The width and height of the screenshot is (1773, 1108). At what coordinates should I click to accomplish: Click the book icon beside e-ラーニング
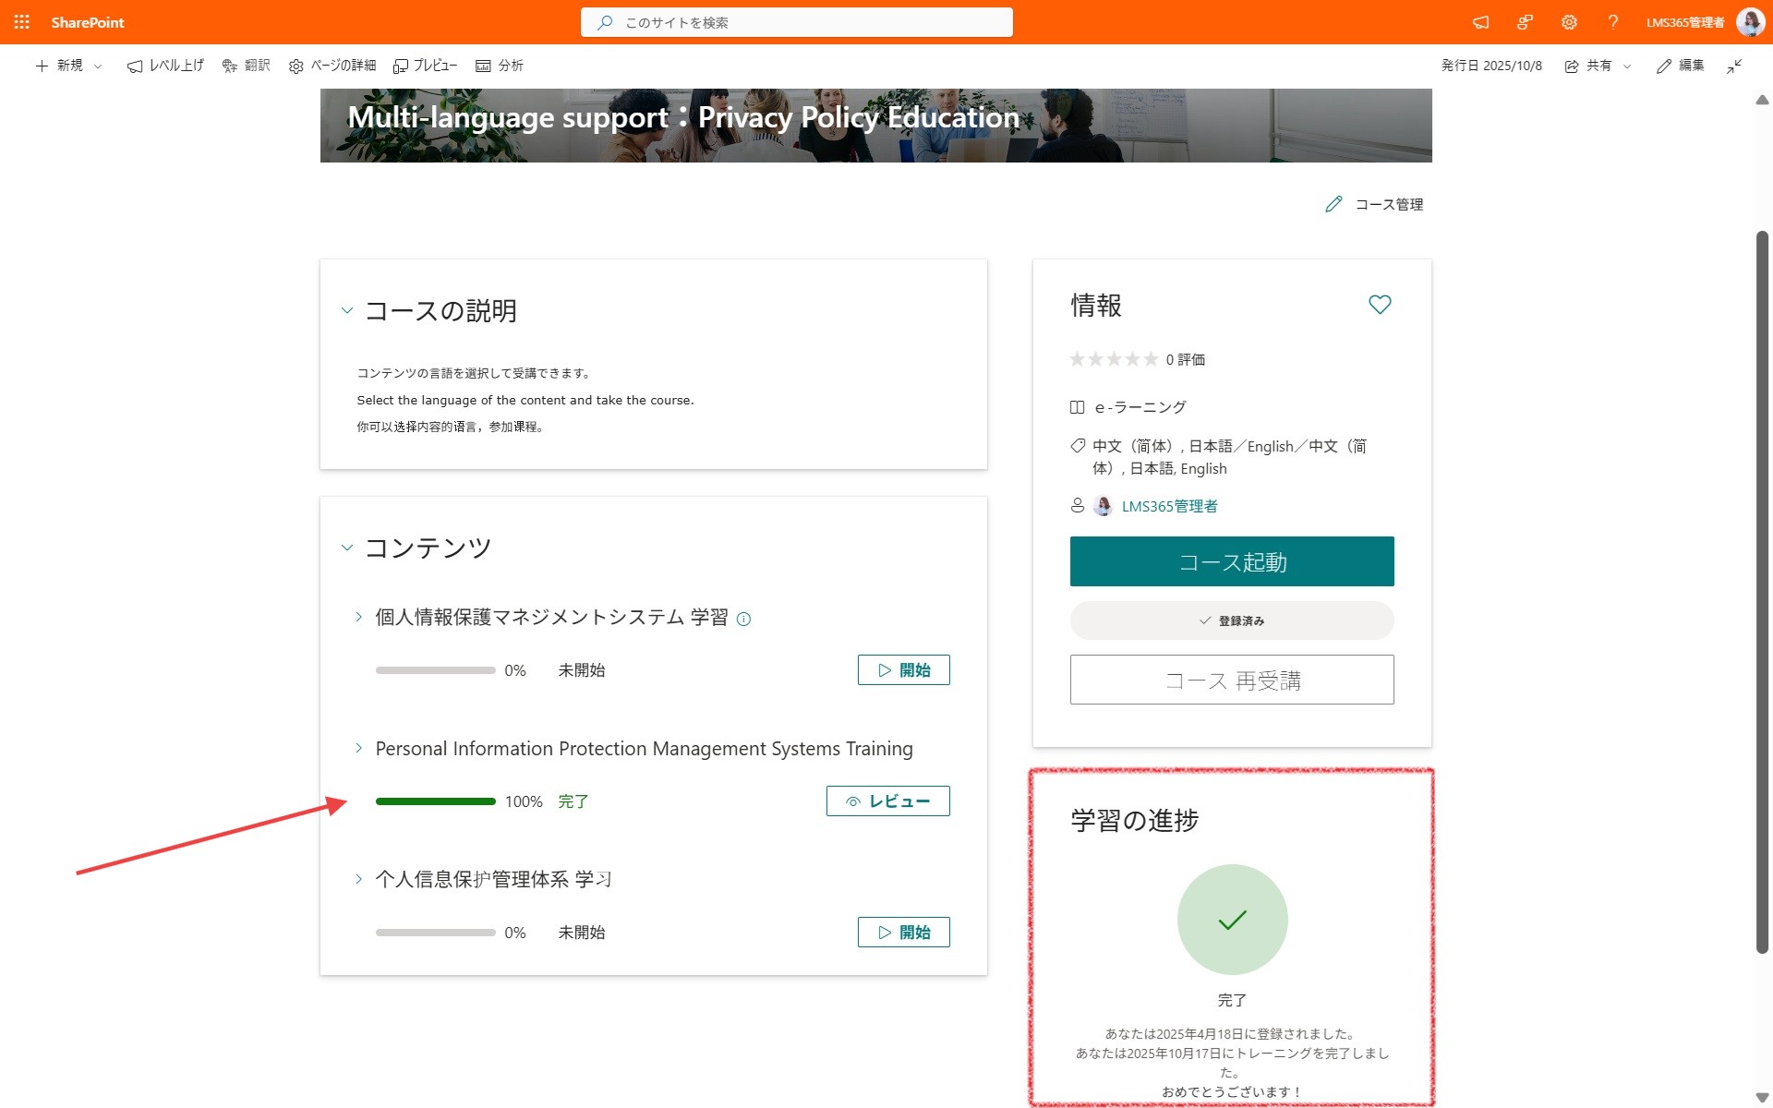pos(1077,407)
